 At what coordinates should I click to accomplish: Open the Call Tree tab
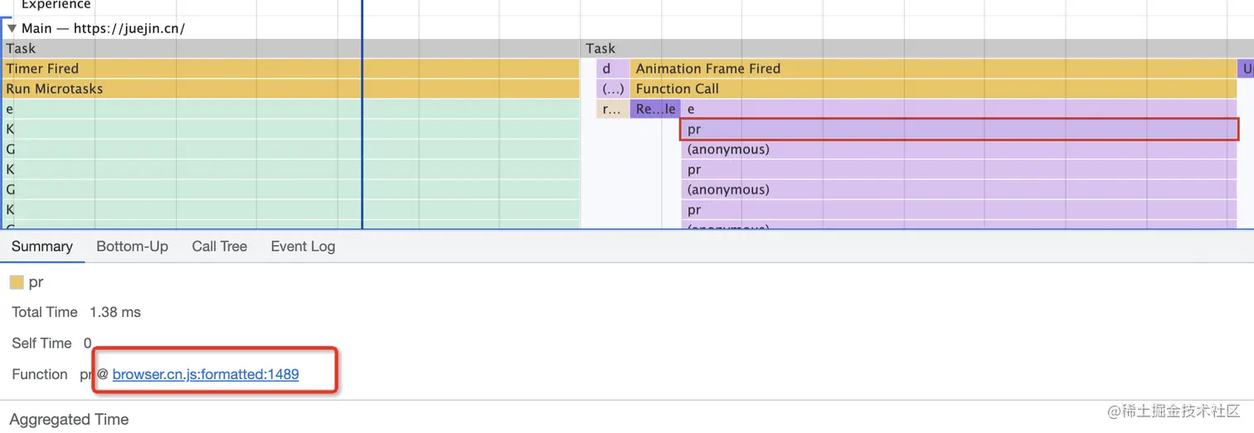pos(219,246)
